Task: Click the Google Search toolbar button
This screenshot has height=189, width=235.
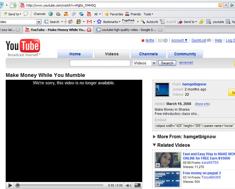Action: tap(52, 22)
